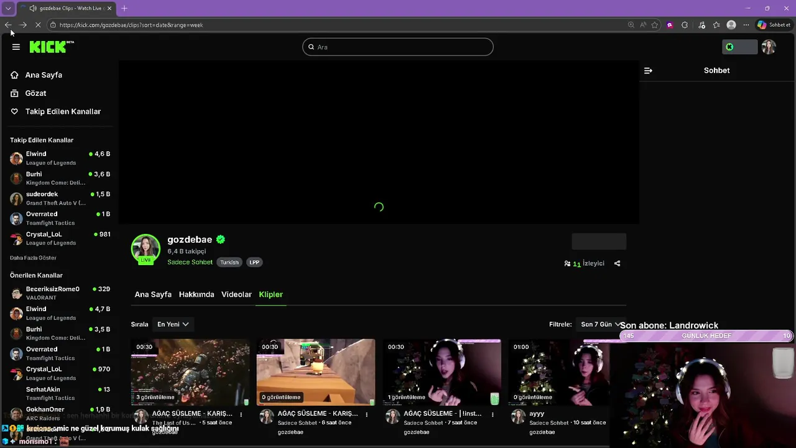Viewport: 796px width, 448px height.
Task: Click the KICK logo
Action: [52, 47]
